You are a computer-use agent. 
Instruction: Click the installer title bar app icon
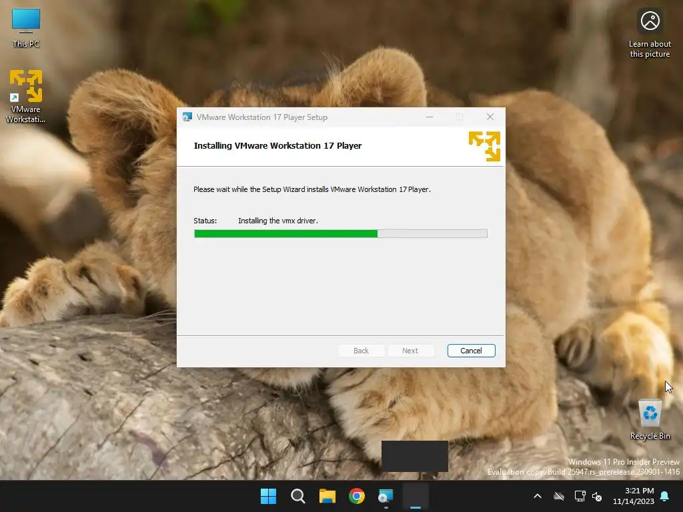coord(187,117)
